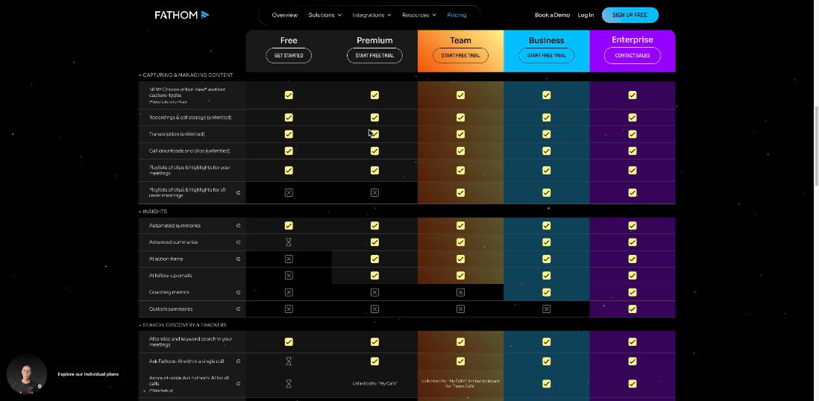Image resolution: width=819 pixels, height=401 pixels.
Task: Click Account-wide Ask Fathom checkmark in Business column
Action: [546, 384]
